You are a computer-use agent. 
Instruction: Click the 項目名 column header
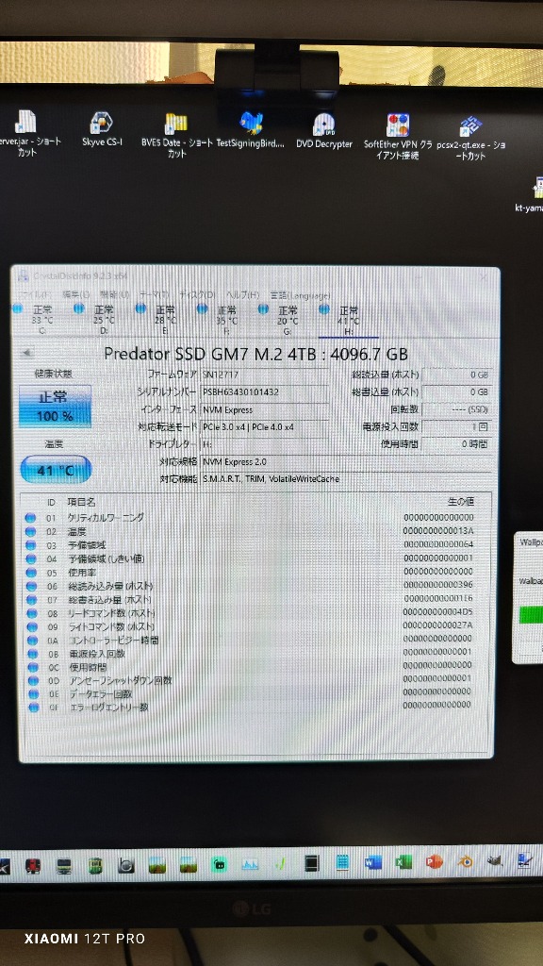pyautogui.click(x=81, y=503)
